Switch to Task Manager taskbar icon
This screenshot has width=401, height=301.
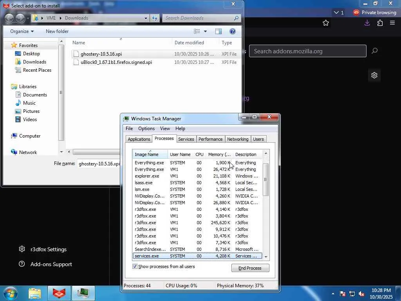click(83, 293)
